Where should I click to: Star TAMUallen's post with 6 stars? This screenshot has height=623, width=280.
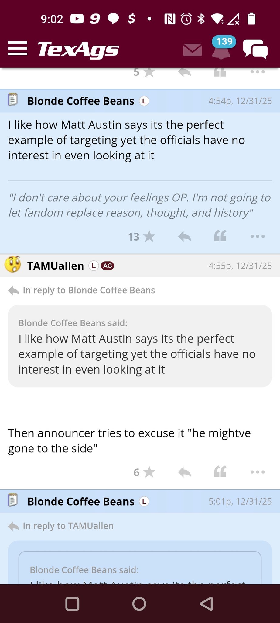149,472
